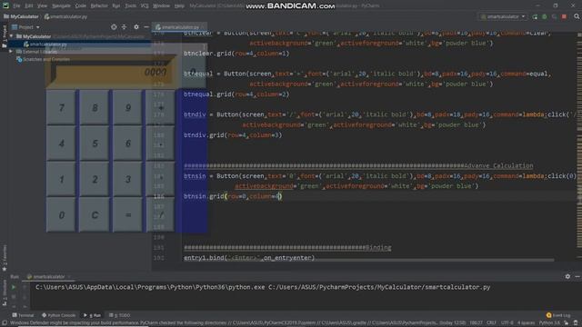The image size is (582, 327).
Task: Click Run with Coverage icon in toolbar
Action: pyautogui.click(x=554, y=16)
